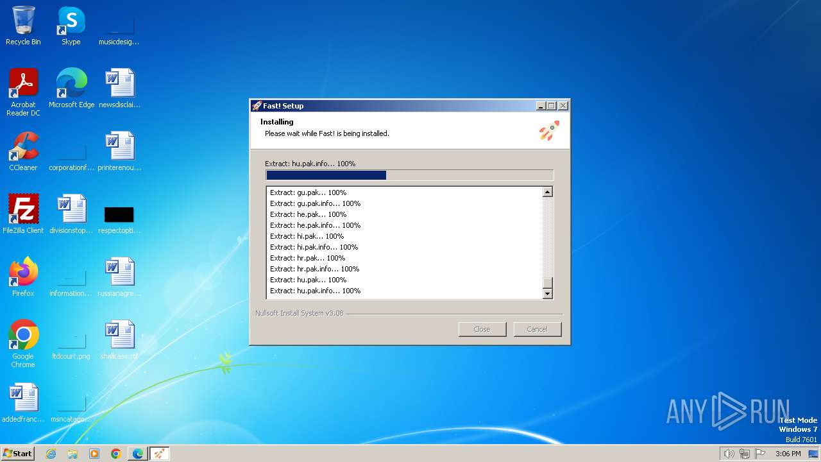The height and width of the screenshot is (462, 821).
Task: Click the log list scrollbar up arrow
Action: point(548,192)
